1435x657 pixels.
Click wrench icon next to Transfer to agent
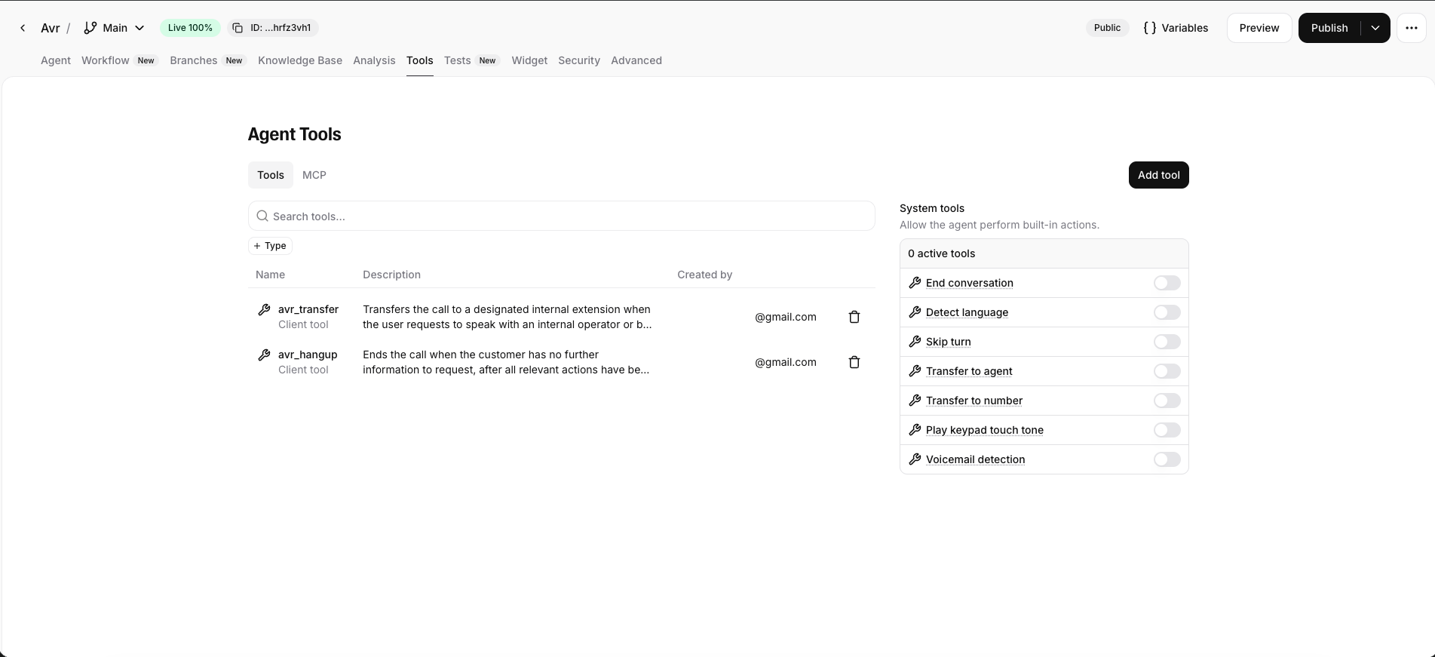tap(915, 371)
